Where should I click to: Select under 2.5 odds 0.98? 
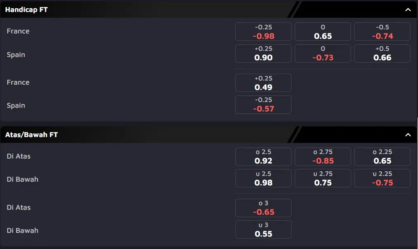[263, 178]
